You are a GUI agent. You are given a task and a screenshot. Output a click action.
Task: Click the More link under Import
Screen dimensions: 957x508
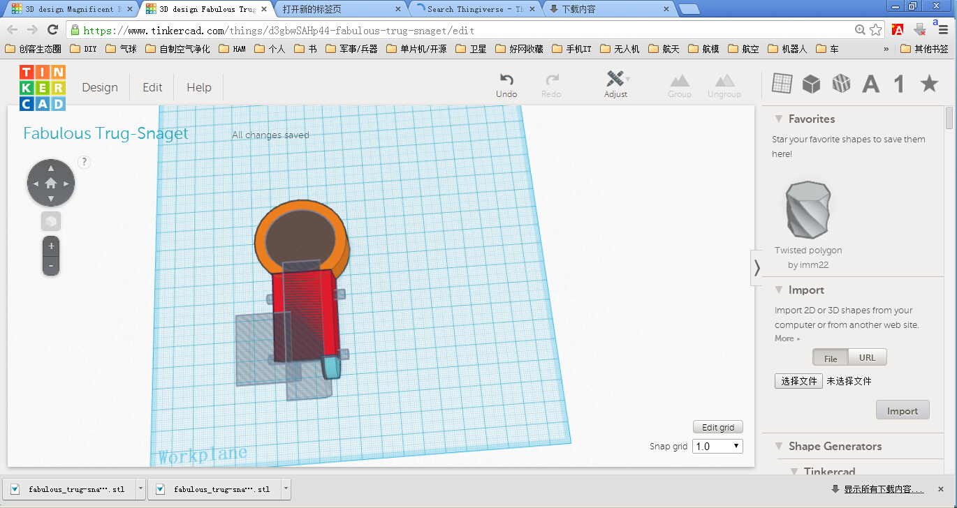(x=787, y=338)
